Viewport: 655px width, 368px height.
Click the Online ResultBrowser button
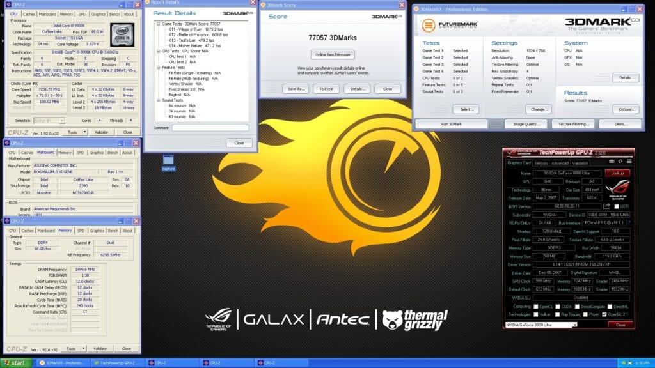333,55
